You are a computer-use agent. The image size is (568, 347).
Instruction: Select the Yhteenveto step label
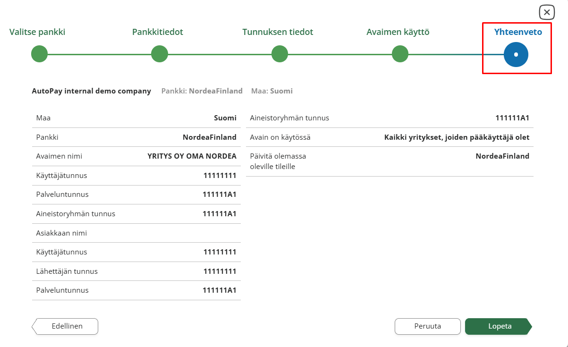(518, 32)
